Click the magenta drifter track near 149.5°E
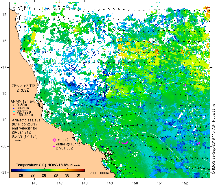Image resolution: width=217 pixels, height=185 pixels. click(x=125, y=143)
